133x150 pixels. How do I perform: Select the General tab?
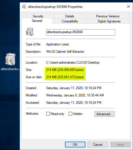[x=37, y=21]
